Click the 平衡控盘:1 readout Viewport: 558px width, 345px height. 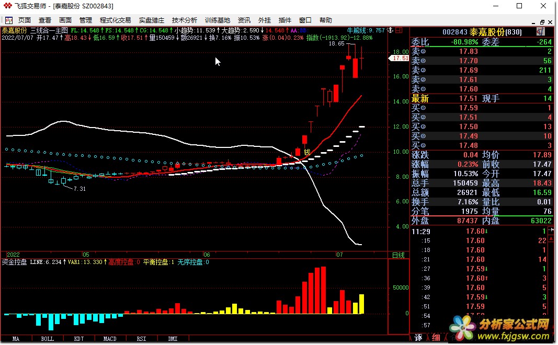[x=158, y=262]
